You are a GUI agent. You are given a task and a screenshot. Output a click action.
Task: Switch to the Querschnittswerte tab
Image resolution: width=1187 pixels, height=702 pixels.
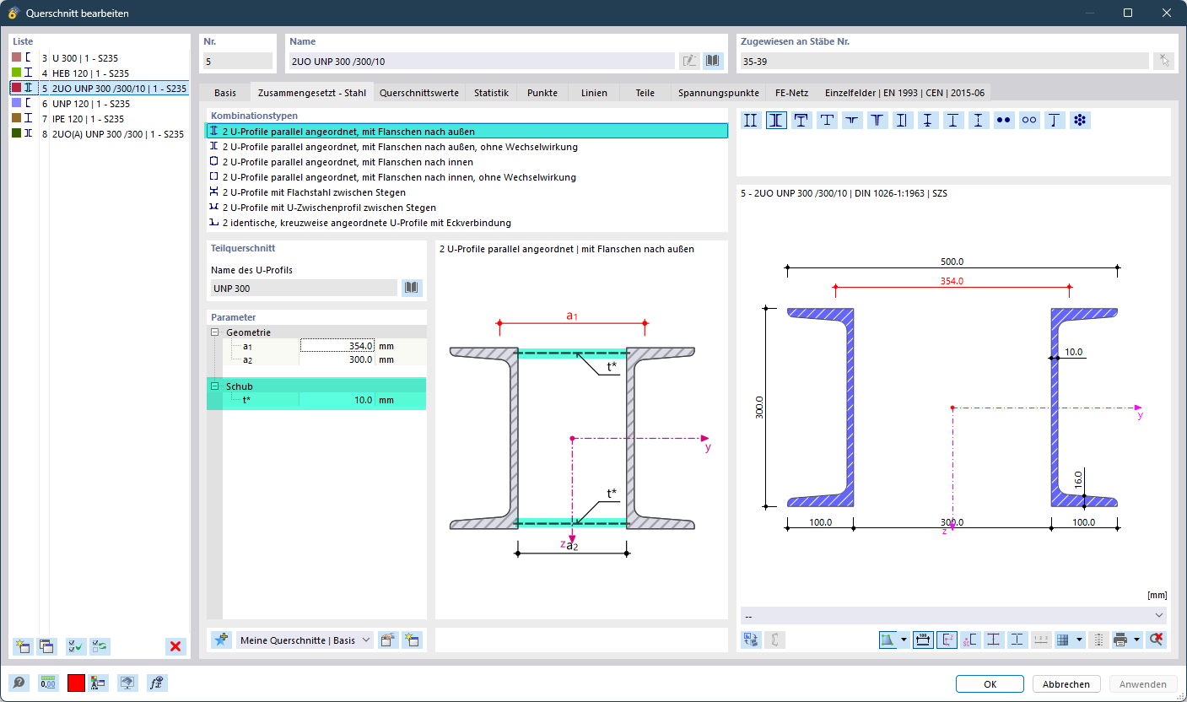419,93
